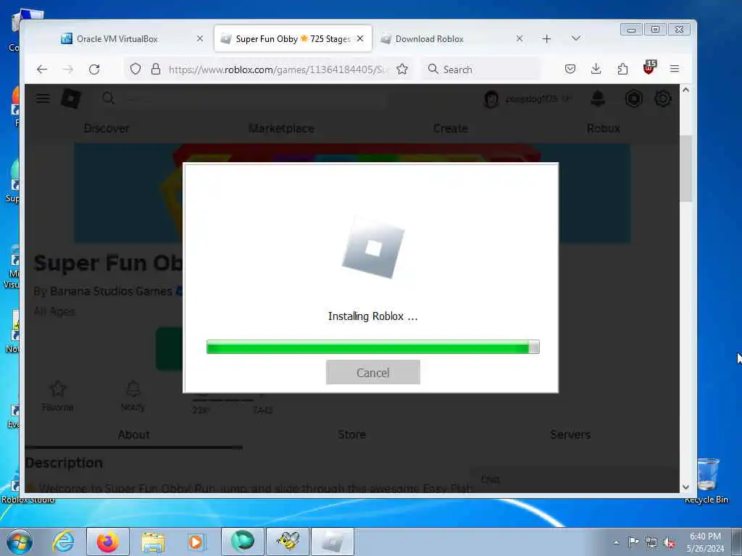Open the Firefox downloads panel
Screen dimensions: 742x556
(x=596, y=69)
